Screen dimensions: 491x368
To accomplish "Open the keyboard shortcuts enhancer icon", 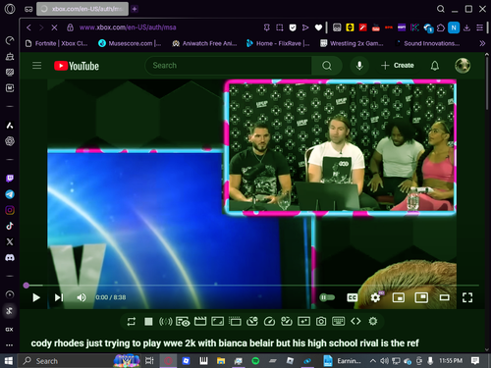I will pyautogui.click(x=338, y=321).
